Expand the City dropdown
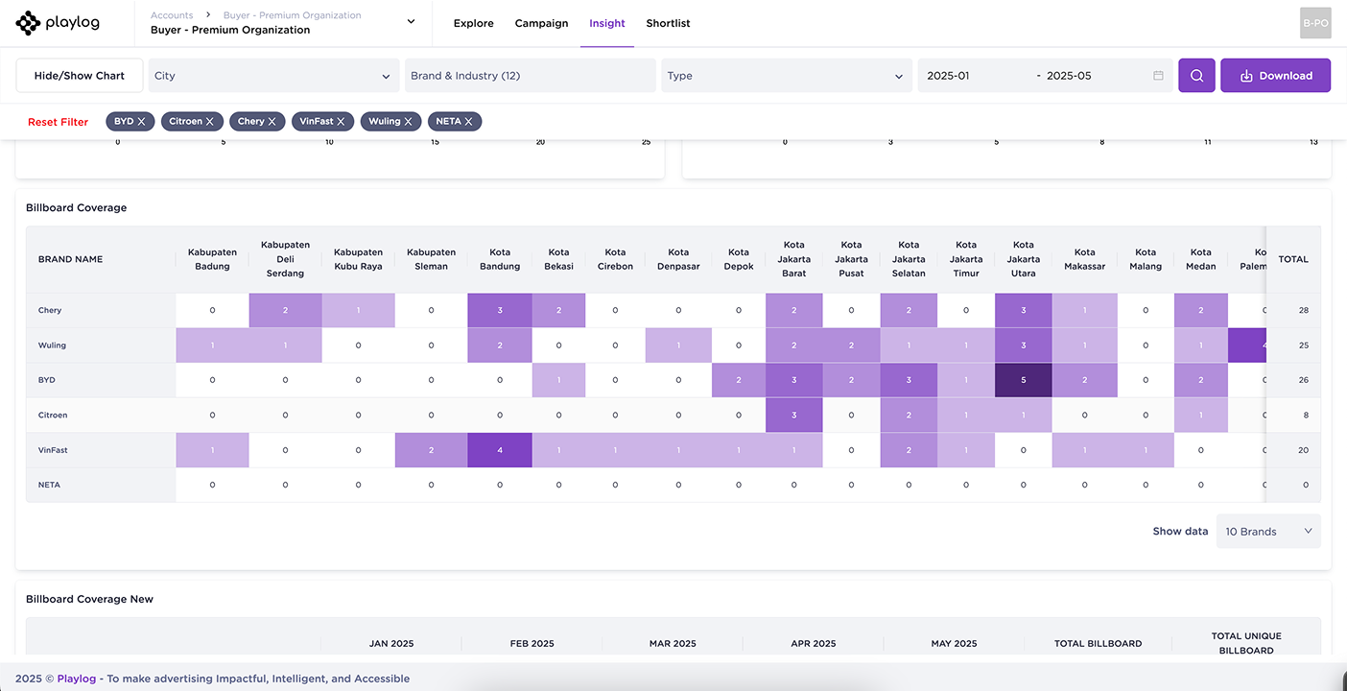 273,76
